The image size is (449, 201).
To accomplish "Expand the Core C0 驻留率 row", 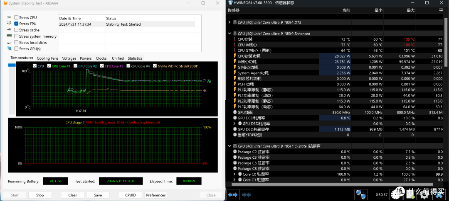I will tap(235, 174).
